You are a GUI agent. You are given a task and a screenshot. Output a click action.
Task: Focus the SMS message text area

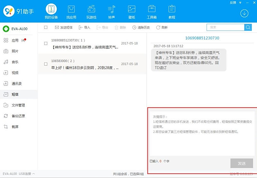202,134
